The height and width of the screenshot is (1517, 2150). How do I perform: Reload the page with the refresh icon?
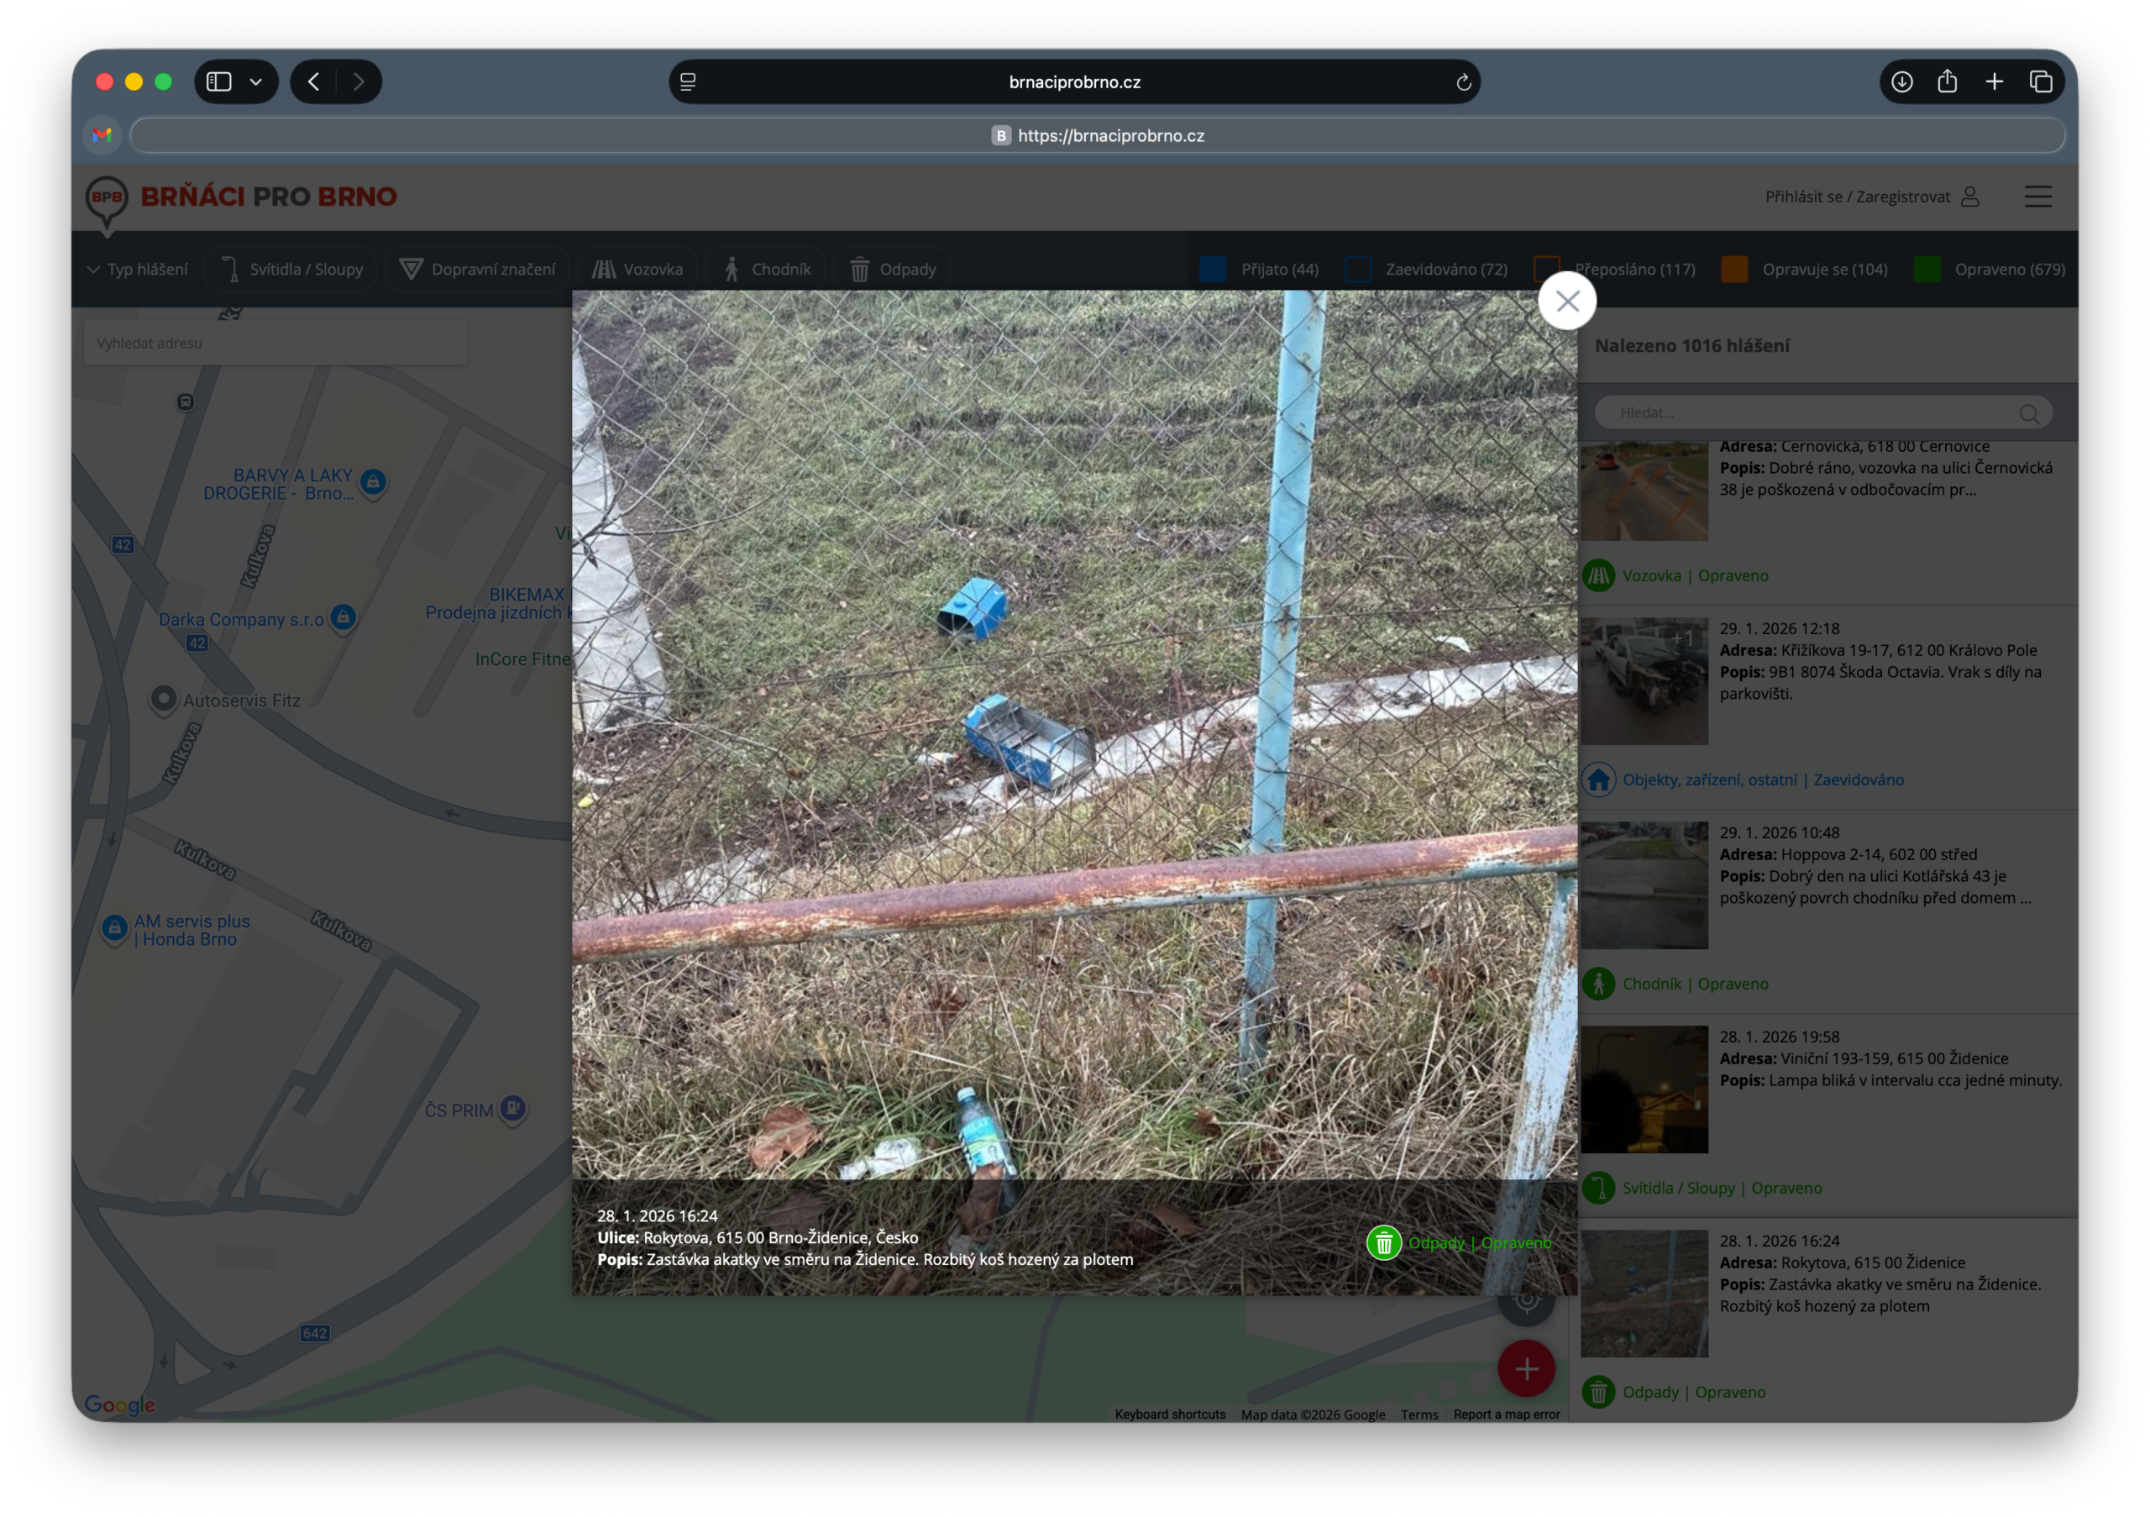click(x=1463, y=82)
